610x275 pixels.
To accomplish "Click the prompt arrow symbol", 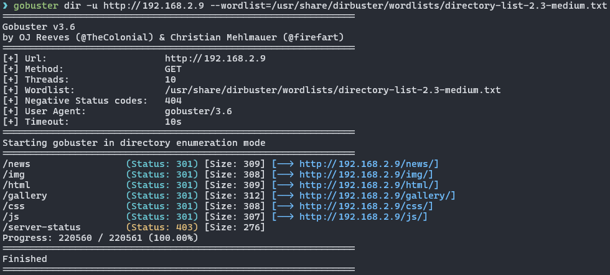I will (x=5, y=6).
